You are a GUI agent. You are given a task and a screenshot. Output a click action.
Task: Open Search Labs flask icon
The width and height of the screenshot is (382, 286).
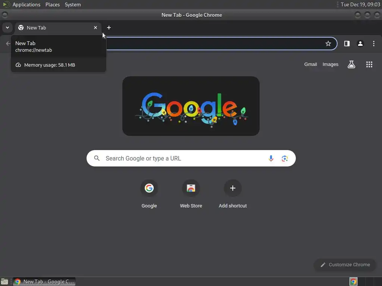point(351,64)
